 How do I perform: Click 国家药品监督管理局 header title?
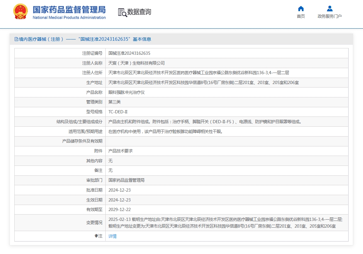pyautogui.click(x=69, y=10)
